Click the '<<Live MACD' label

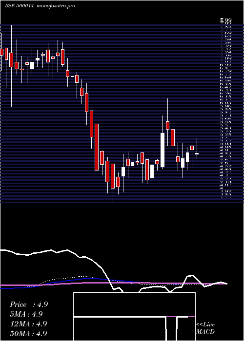(205, 328)
